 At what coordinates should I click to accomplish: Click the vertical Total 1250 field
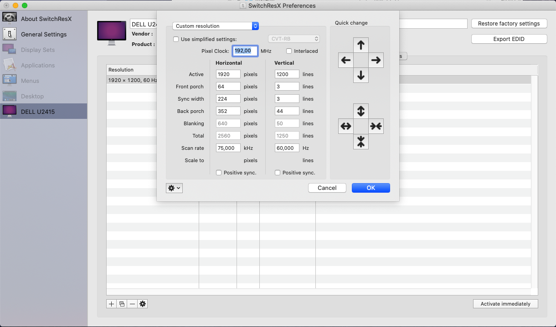coord(287,136)
